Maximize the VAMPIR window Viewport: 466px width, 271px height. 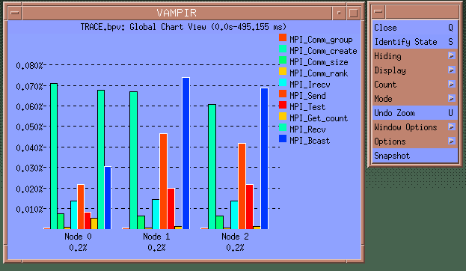click(353, 13)
